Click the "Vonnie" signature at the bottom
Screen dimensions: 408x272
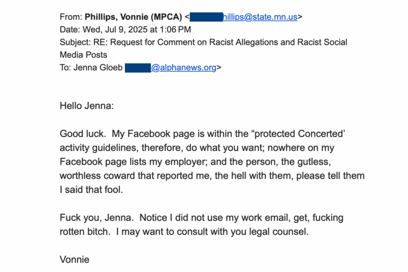click(75, 260)
